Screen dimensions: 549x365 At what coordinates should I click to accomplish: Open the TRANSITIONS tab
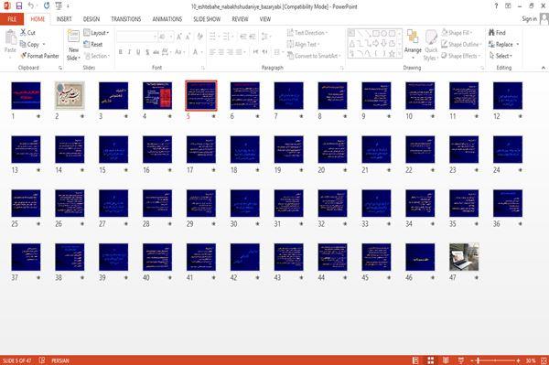(x=126, y=19)
